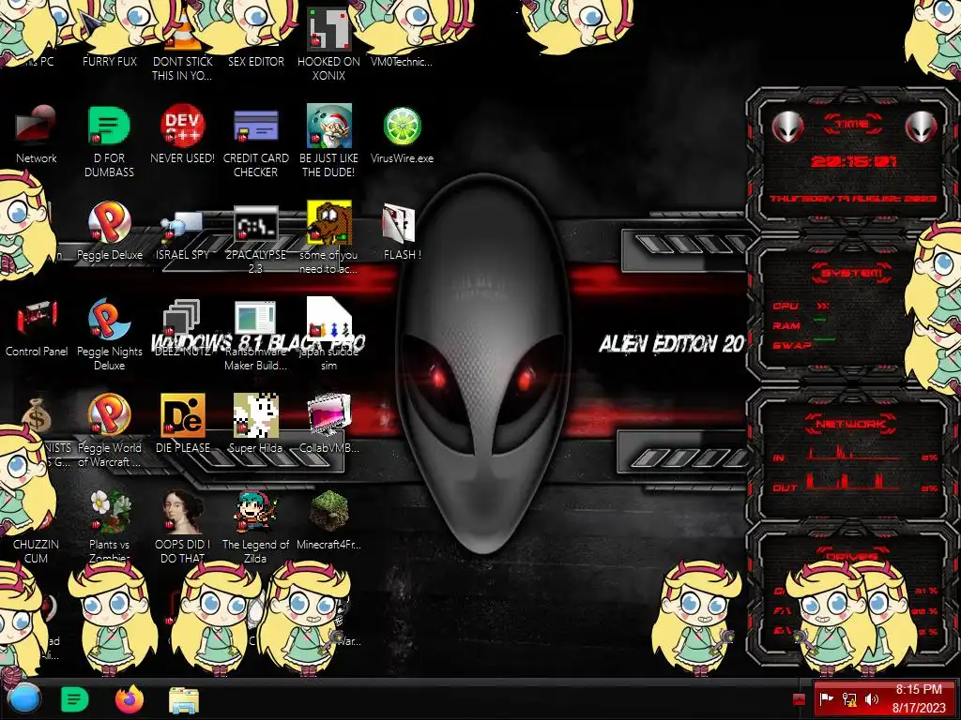Open the money bag desktop icon
This screenshot has width=961, height=720.
click(x=37, y=416)
